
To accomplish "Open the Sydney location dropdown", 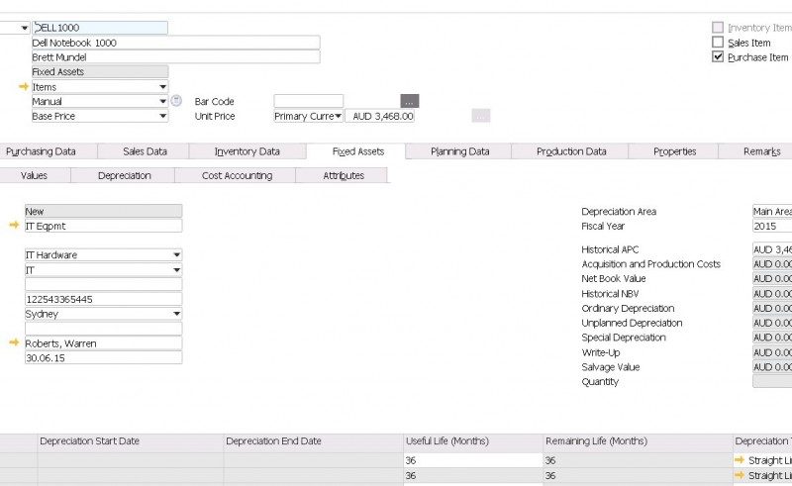I will [177, 314].
